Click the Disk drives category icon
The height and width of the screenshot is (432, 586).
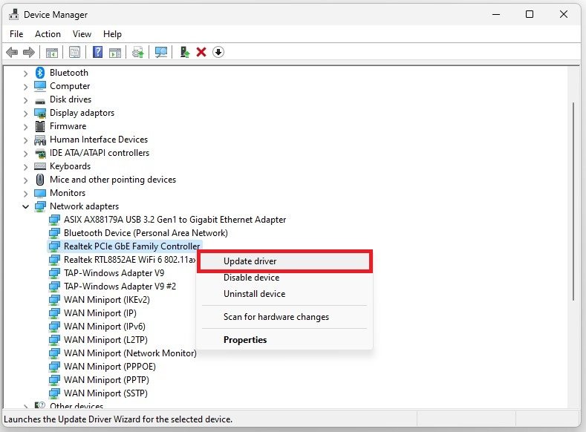tap(40, 101)
